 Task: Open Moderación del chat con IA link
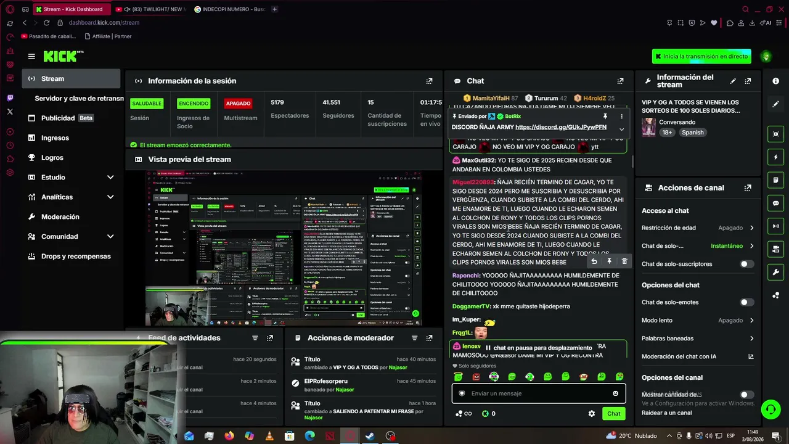pyautogui.click(x=698, y=356)
